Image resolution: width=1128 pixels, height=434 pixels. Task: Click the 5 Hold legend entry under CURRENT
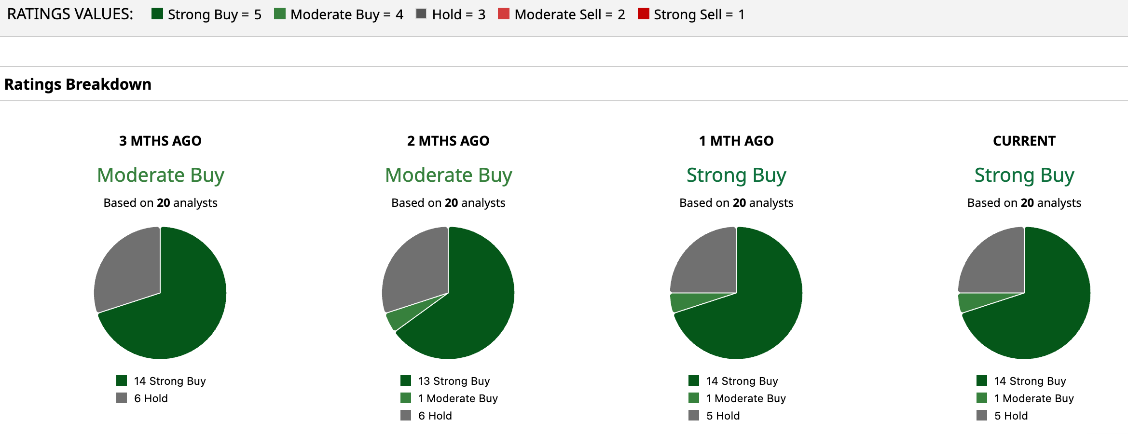click(1011, 416)
